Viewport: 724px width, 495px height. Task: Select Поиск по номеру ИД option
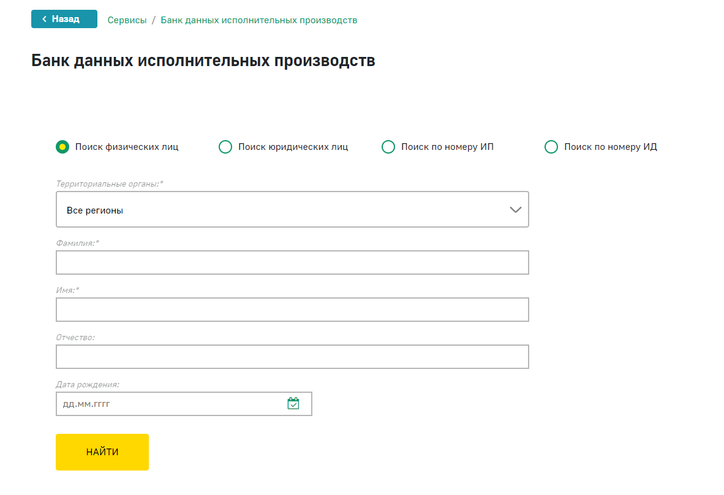coord(551,147)
